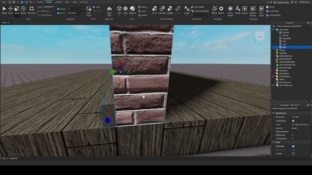This screenshot has width=312, height=175.
Task: Open the Align Tool
Action: [109, 11]
